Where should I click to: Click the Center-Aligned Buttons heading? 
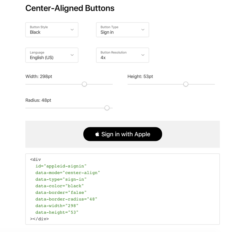pos(70,8)
